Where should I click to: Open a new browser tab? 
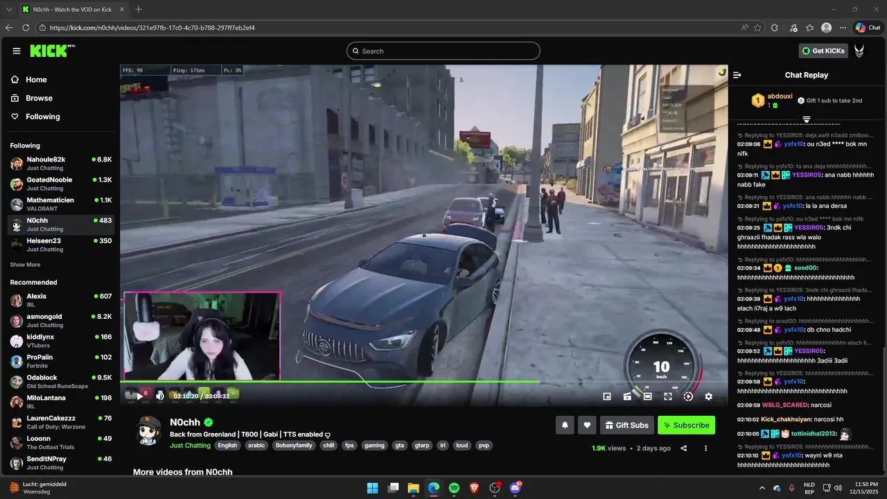[x=139, y=9]
